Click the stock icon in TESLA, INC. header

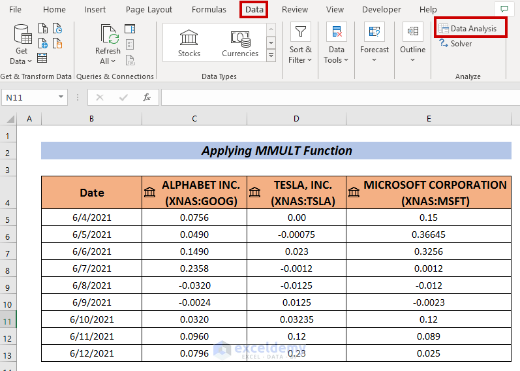tap(254, 192)
